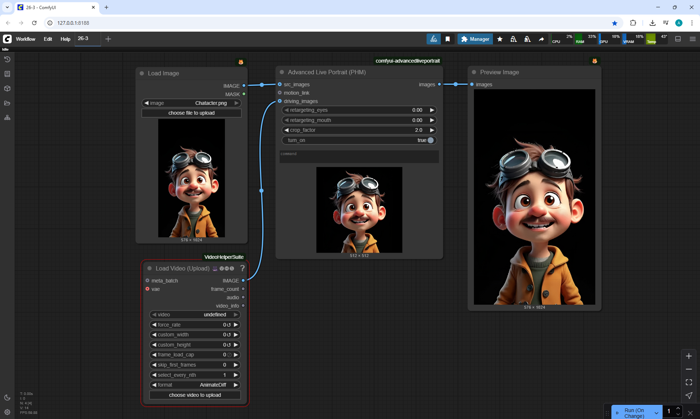Open the node library book icon
Image resolution: width=700 pixels, height=419 pixels.
7,74
